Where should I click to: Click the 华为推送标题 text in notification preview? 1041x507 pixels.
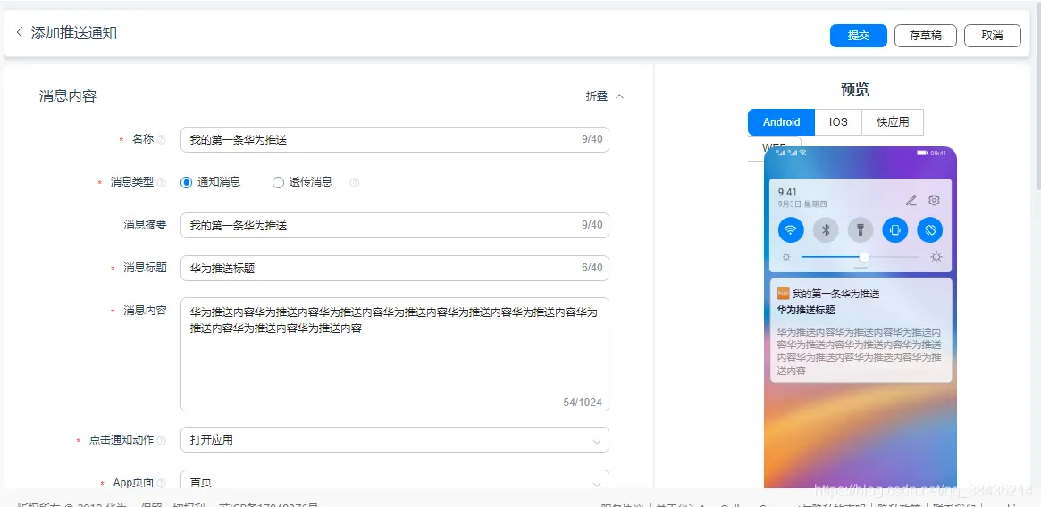click(805, 310)
